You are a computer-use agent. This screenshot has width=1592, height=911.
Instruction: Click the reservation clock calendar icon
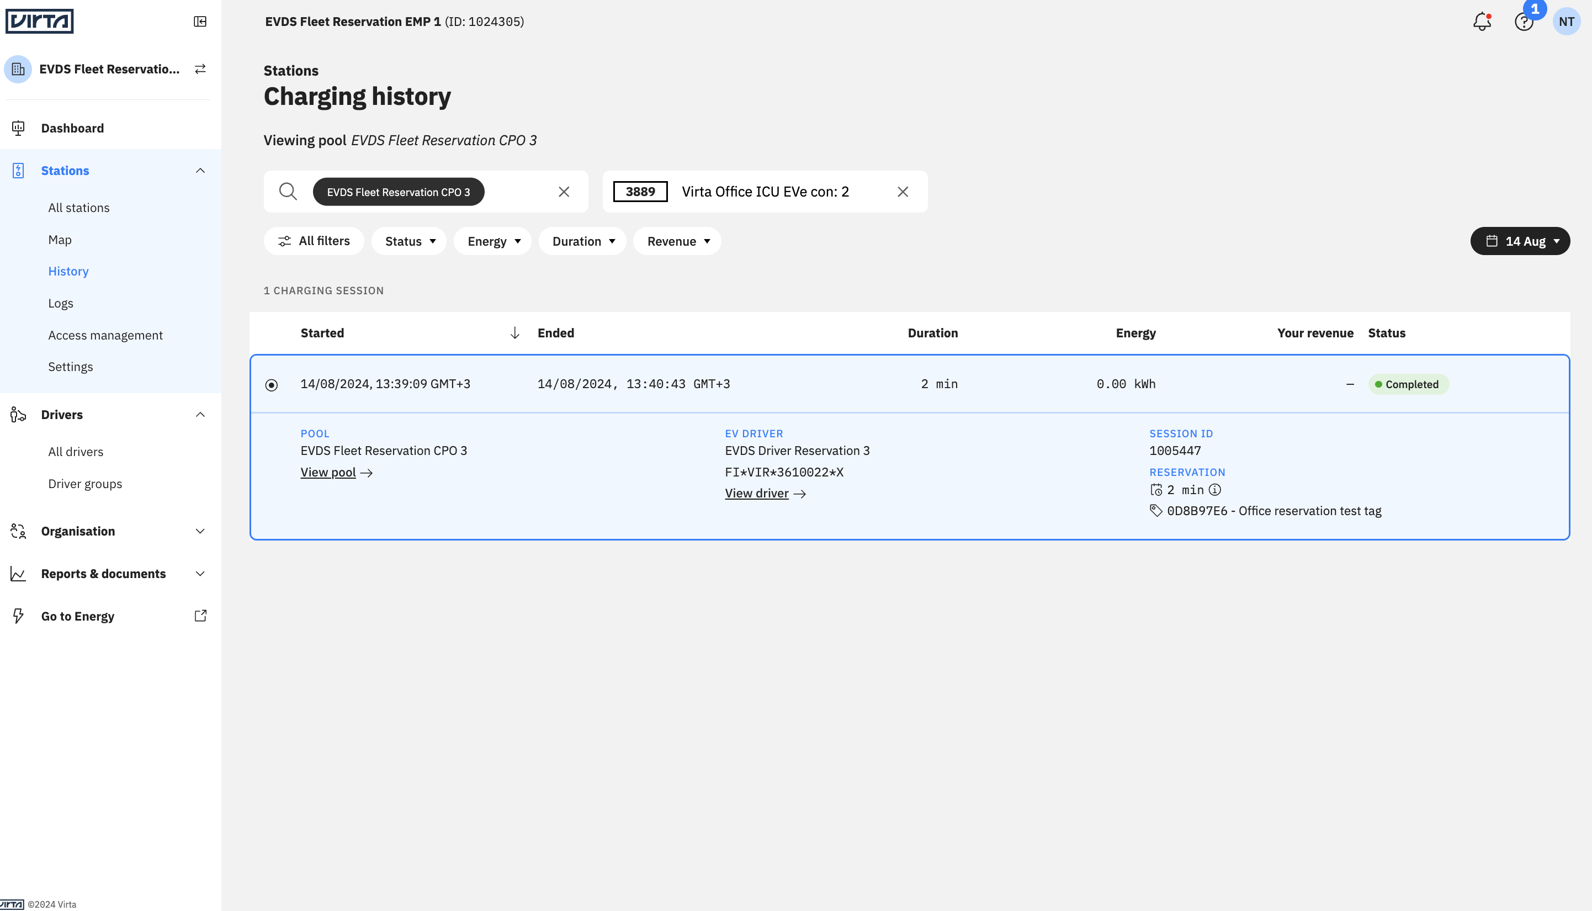(1156, 490)
